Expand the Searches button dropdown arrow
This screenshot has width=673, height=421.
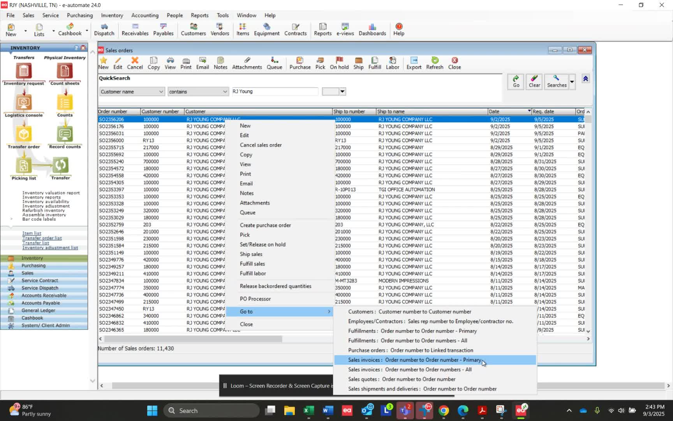point(572,82)
